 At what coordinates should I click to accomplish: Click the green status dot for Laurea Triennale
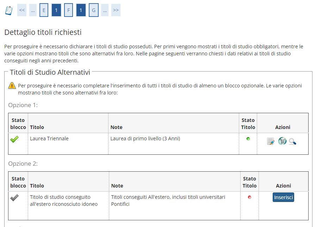click(x=248, y=139)
